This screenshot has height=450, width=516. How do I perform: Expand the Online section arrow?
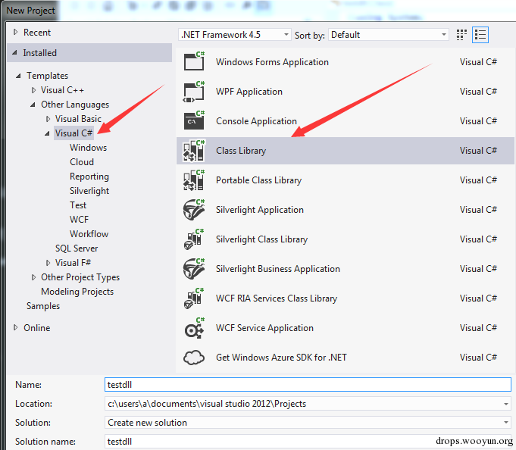[x=15, y=327]
